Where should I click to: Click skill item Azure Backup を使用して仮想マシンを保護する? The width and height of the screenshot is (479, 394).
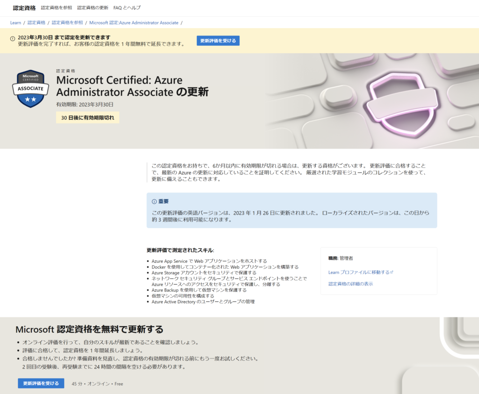click(x=199, y=290)
